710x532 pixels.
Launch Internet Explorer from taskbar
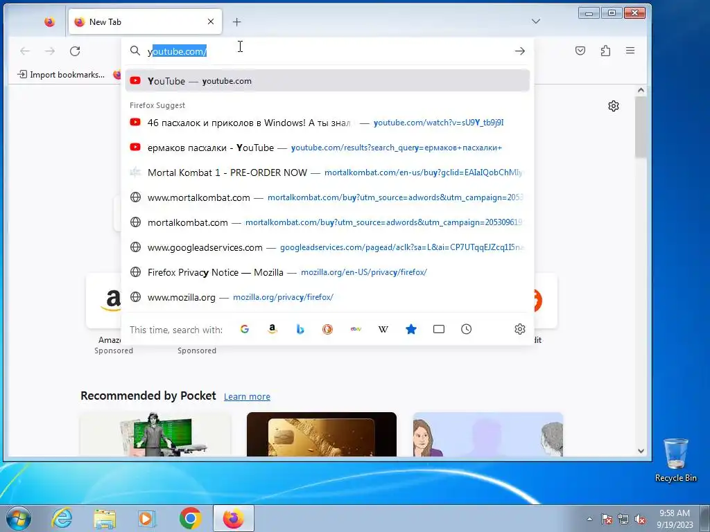pyautogui.click(x=62, y=518)
